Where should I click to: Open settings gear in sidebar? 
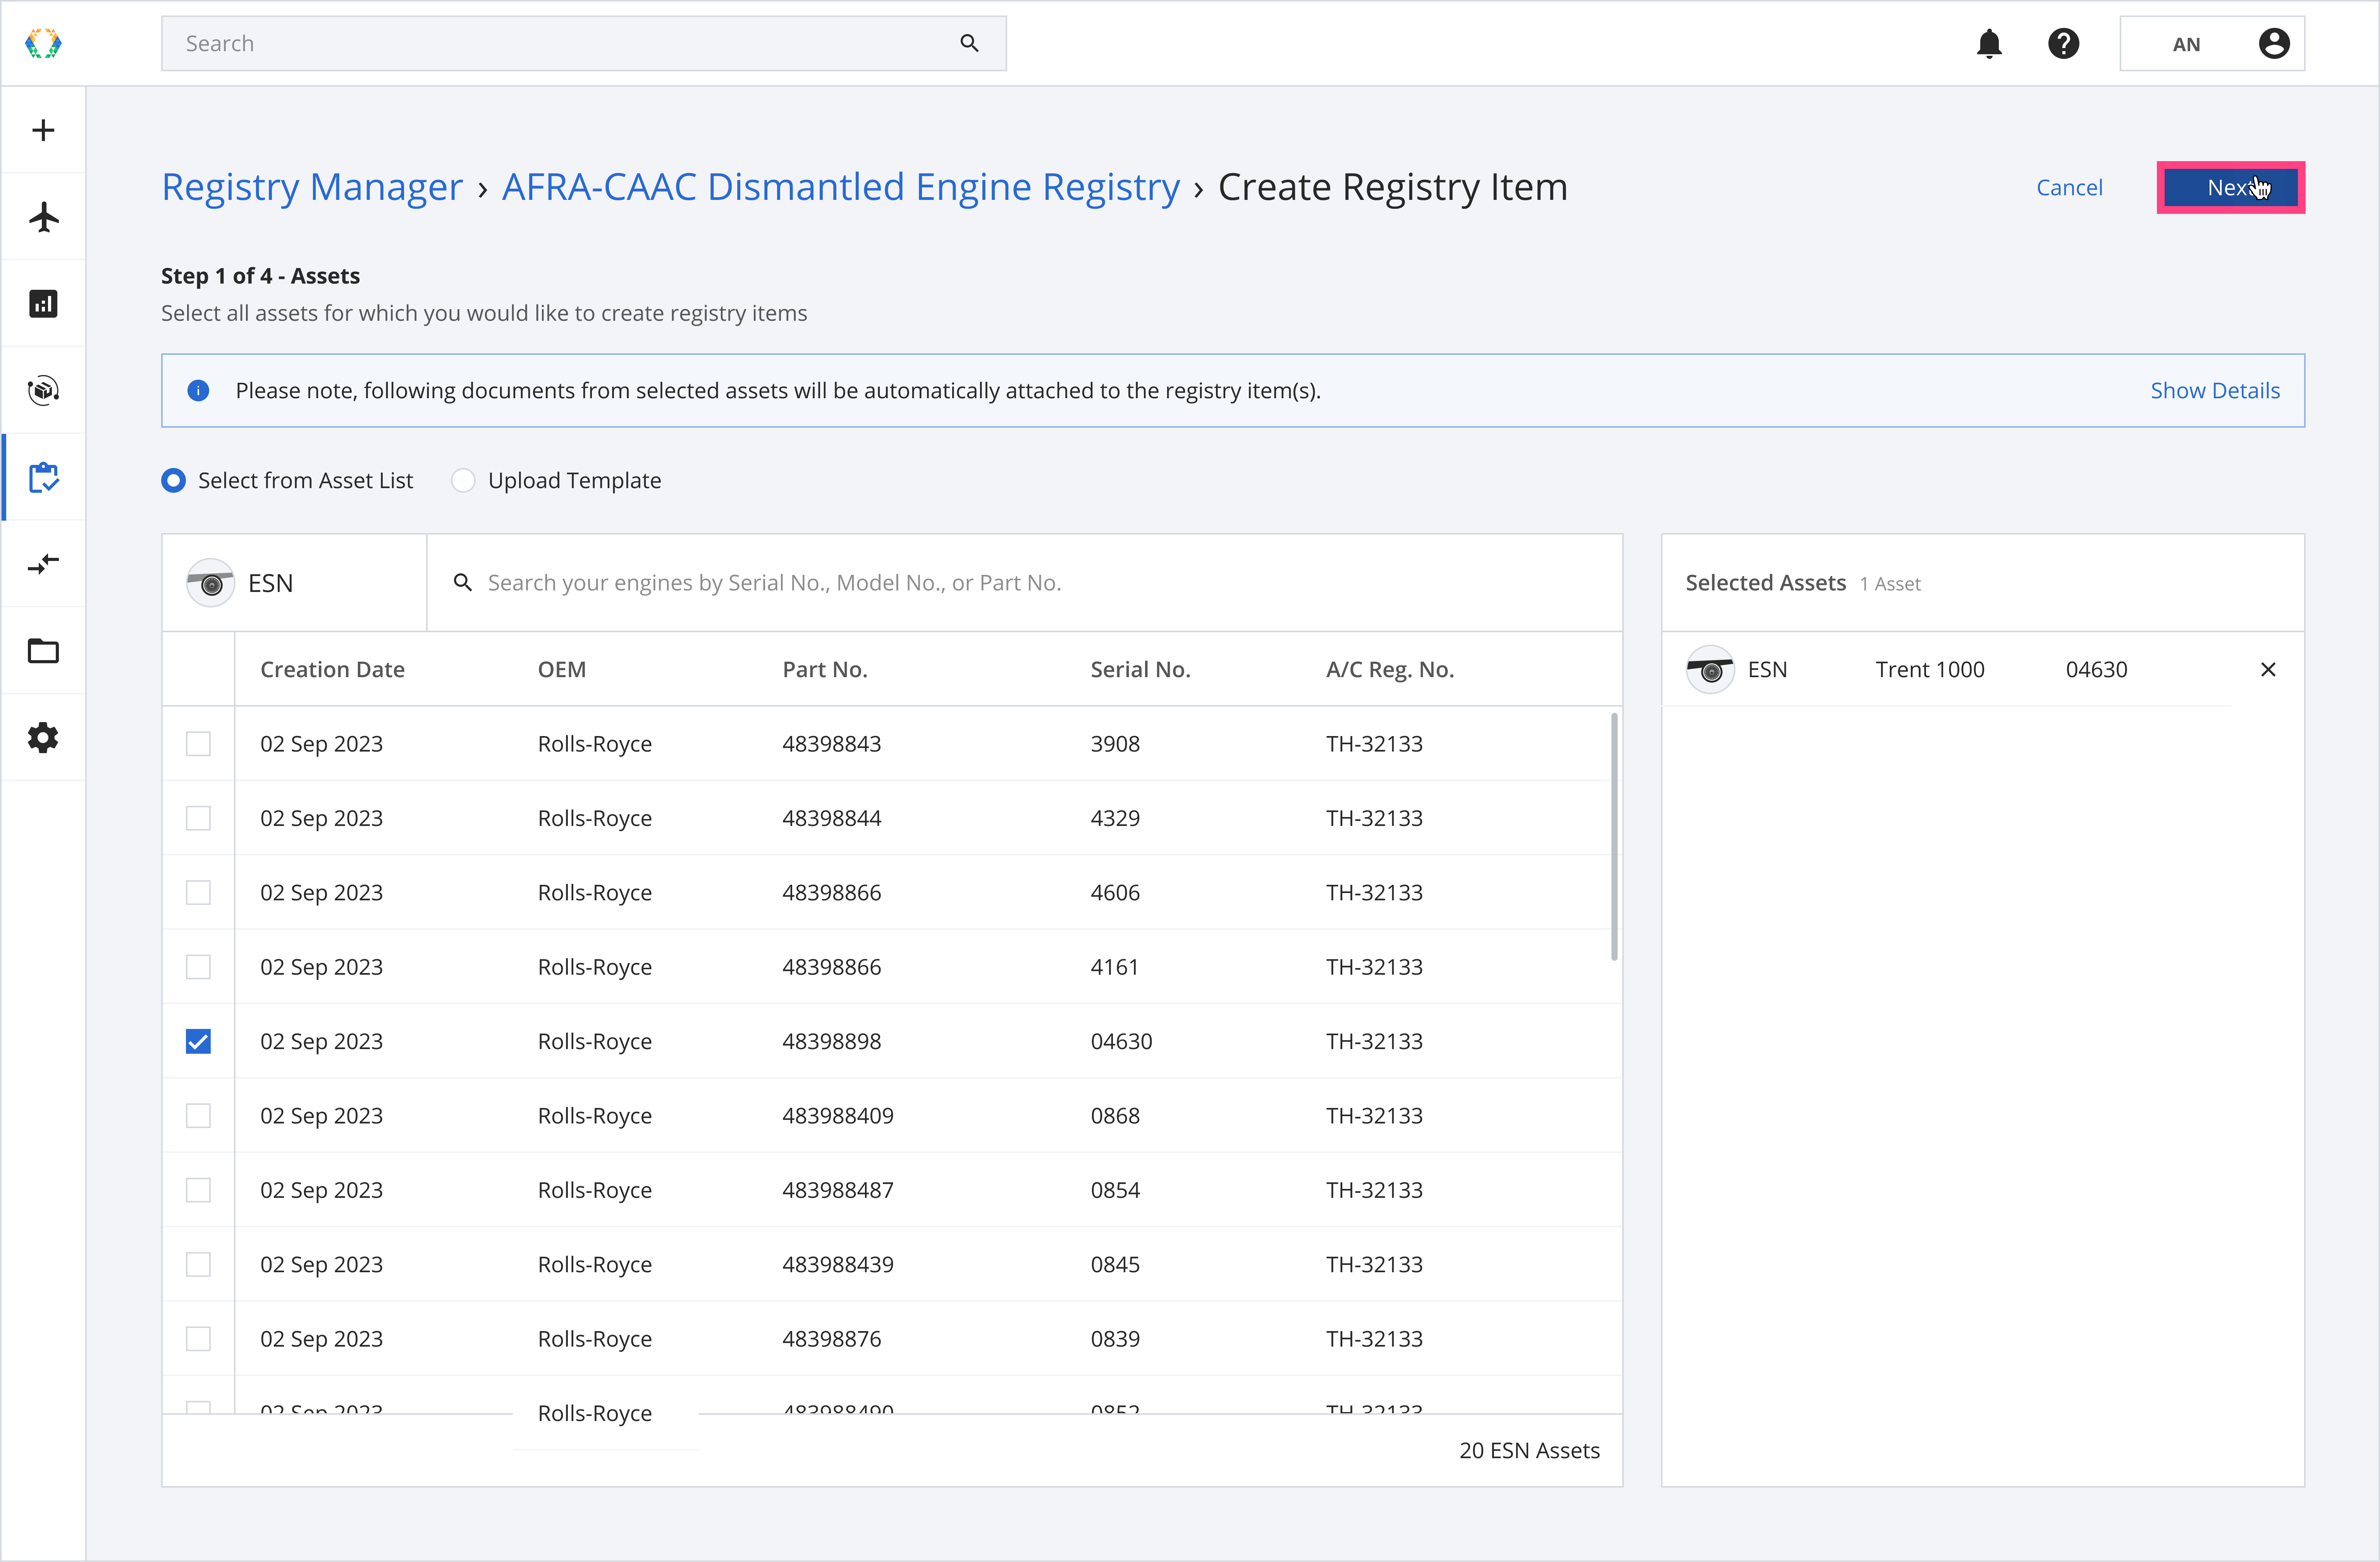tap(43, 738)
